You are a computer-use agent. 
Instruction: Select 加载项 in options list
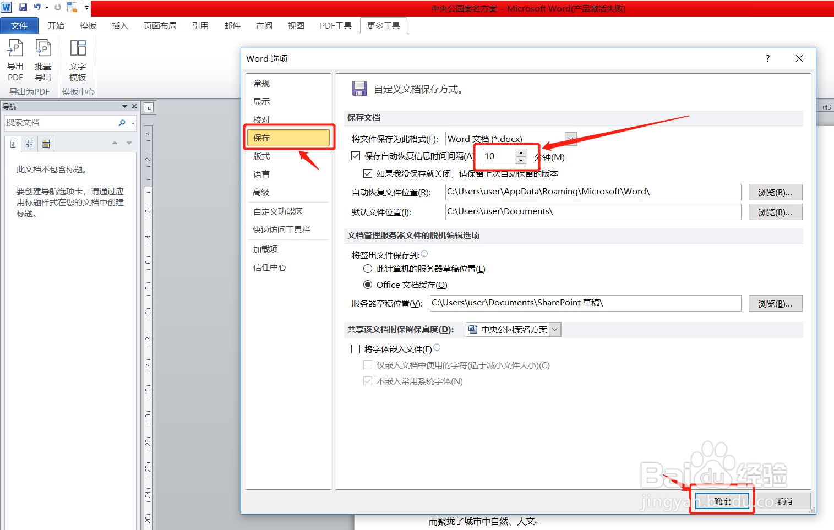(288, 249)
